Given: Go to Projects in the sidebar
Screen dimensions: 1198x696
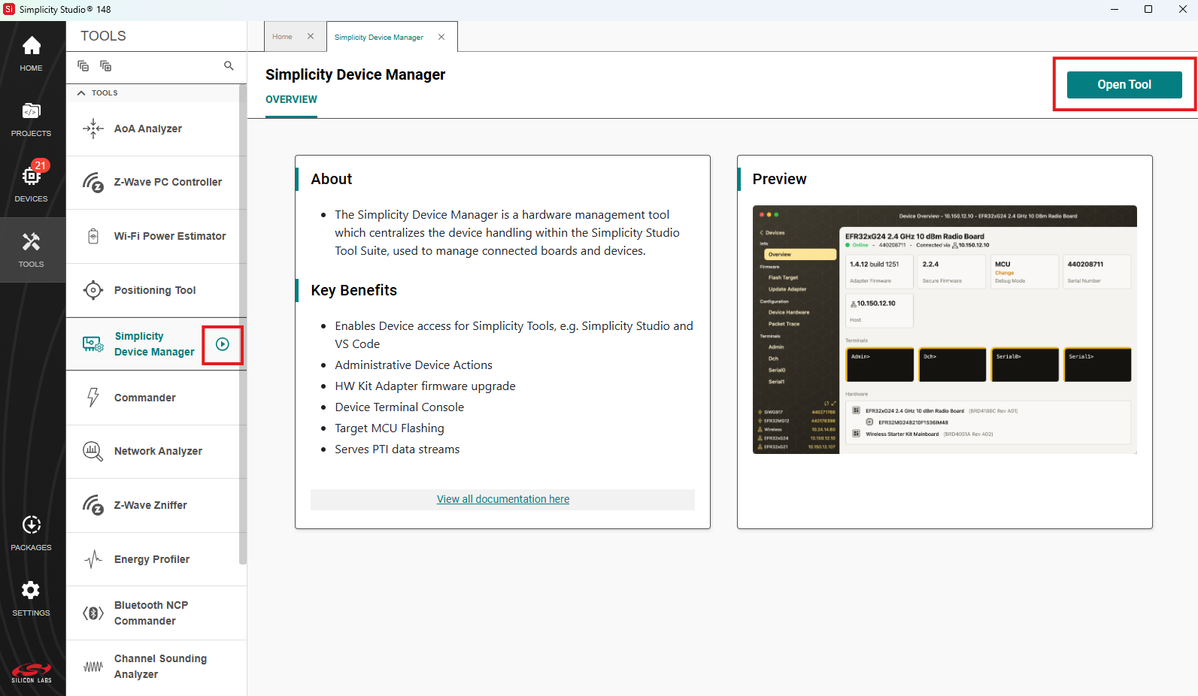Looking at the screenshot, I should point(31,119).
